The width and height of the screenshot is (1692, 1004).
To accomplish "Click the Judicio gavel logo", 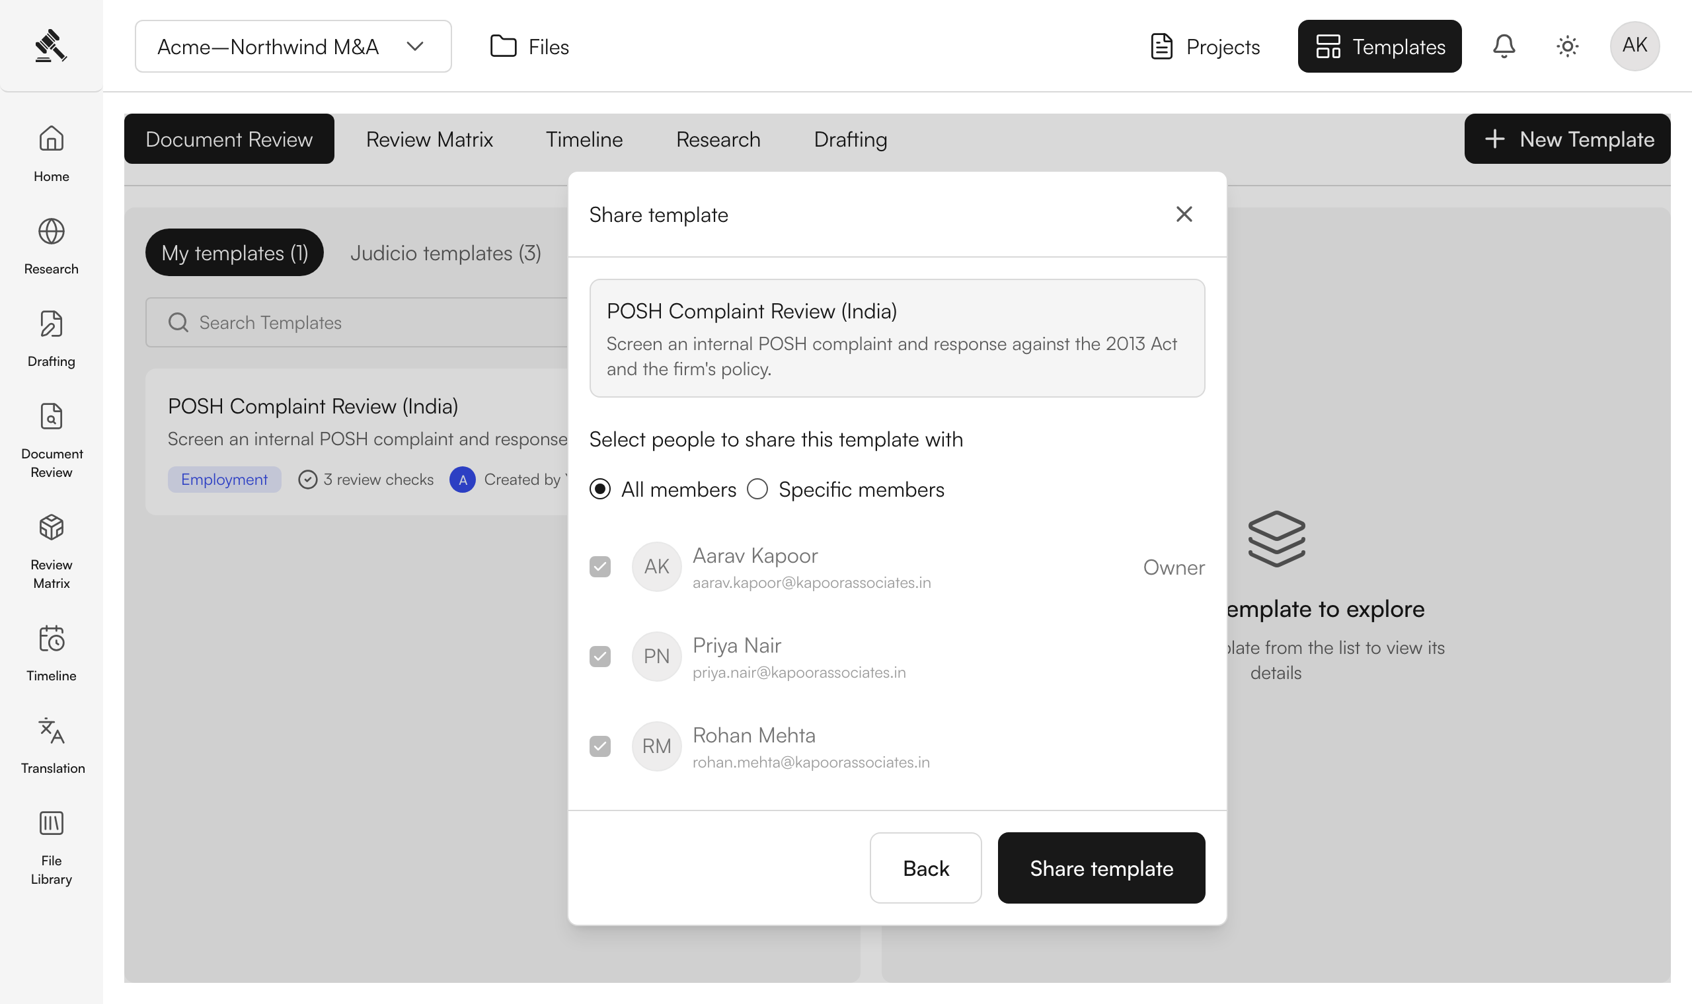I will click(51, 46).
